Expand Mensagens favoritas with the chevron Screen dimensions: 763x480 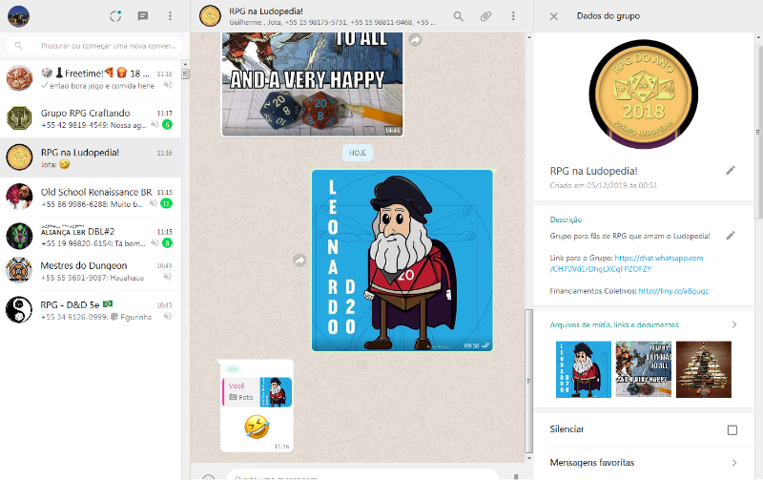pyautogui.click(x=733, y=463)
